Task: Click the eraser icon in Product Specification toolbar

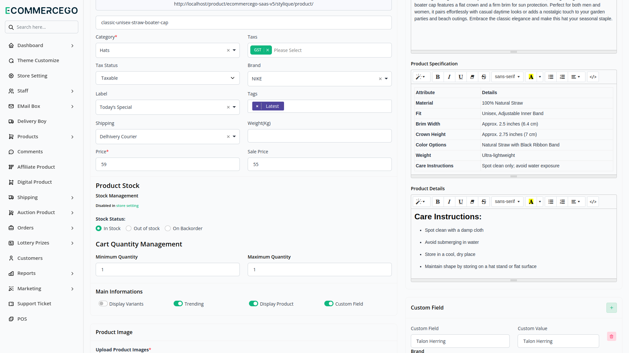Action: coord(472,77)
